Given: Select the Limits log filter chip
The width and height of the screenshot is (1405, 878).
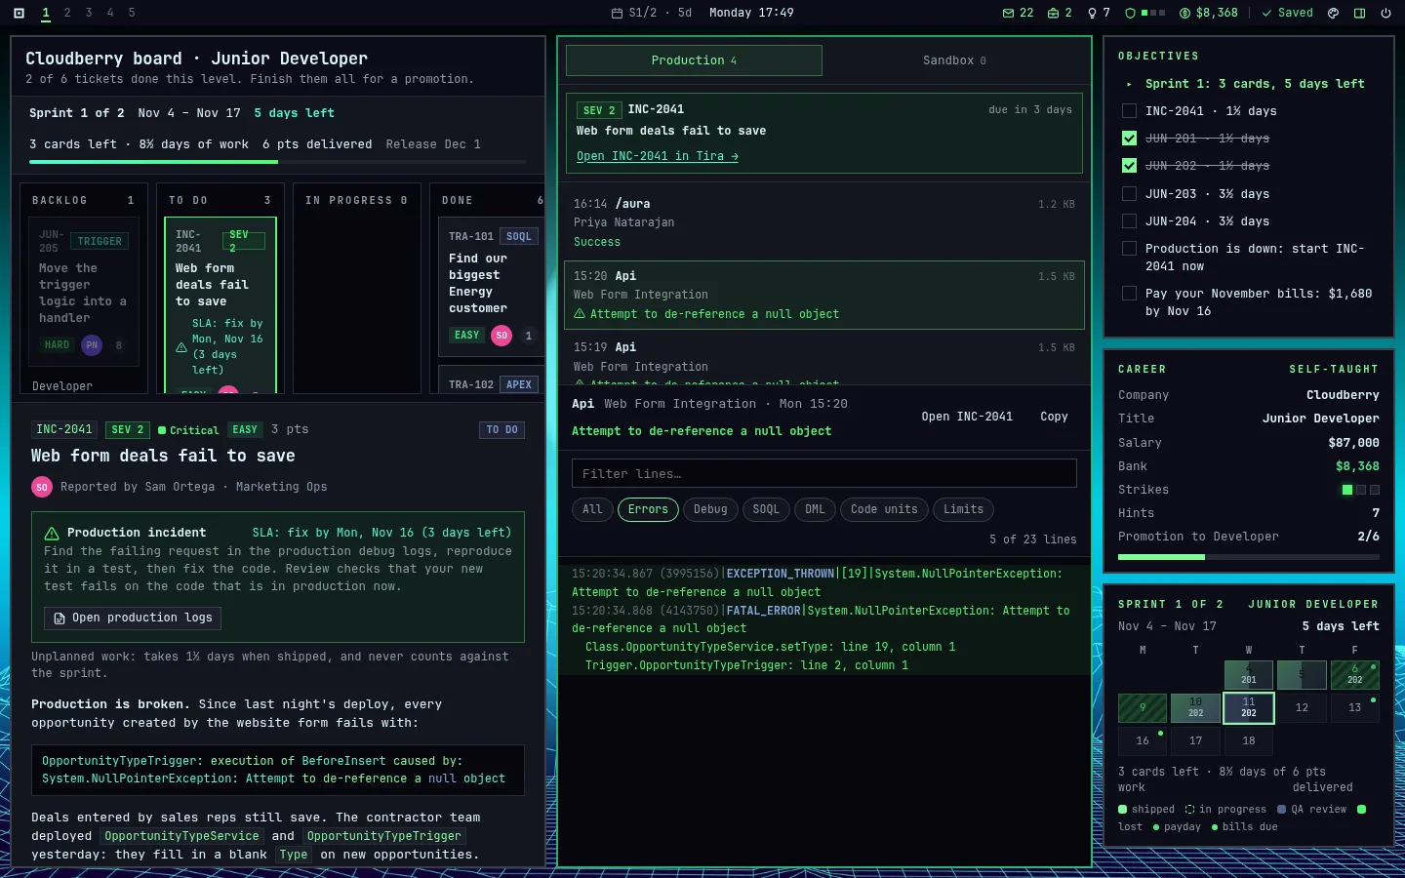Looking at the screenshot, I should pyautogui.click(x=963, y=509).
